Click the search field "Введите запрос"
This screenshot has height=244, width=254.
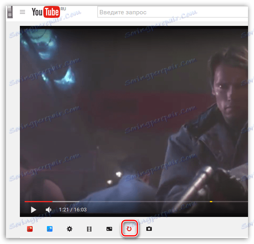[173, 12]
